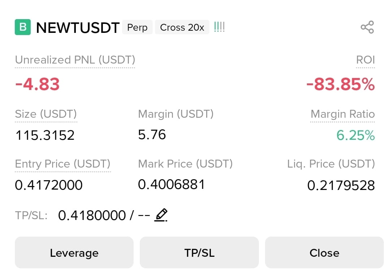The image size is (390, 277).
Task: Tap the Entry Price (USDT) label
Action: (63, 164)
